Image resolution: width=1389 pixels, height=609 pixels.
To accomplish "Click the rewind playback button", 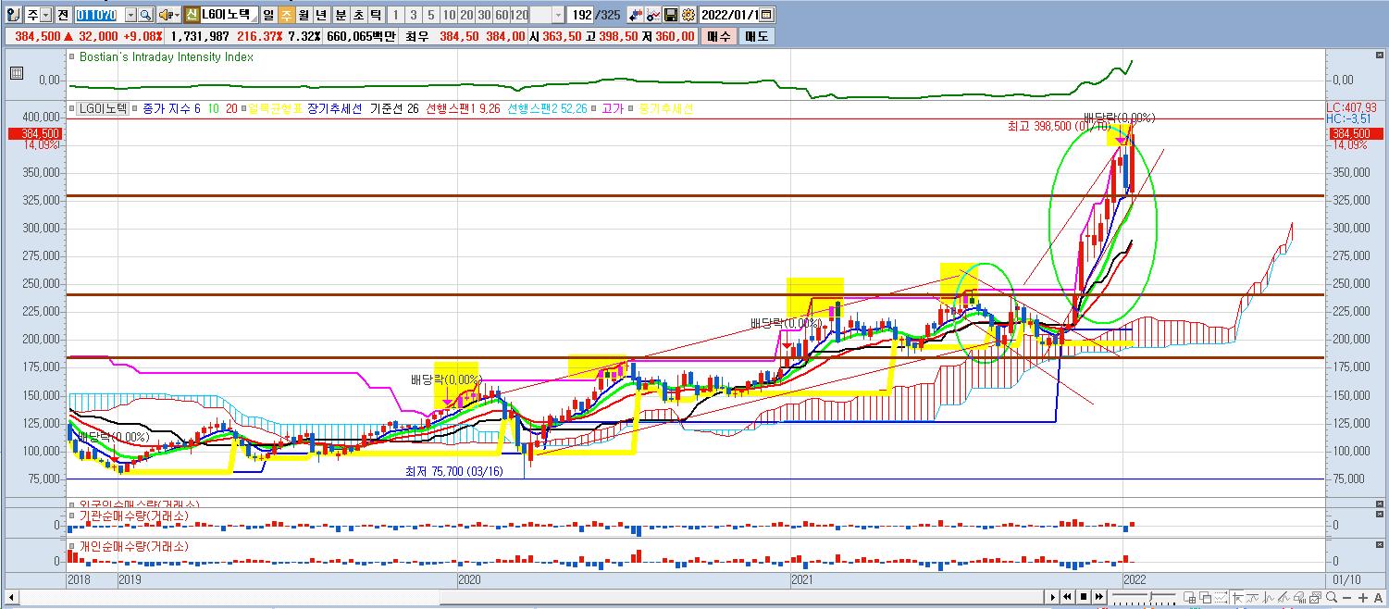I will coord(1067,597).
